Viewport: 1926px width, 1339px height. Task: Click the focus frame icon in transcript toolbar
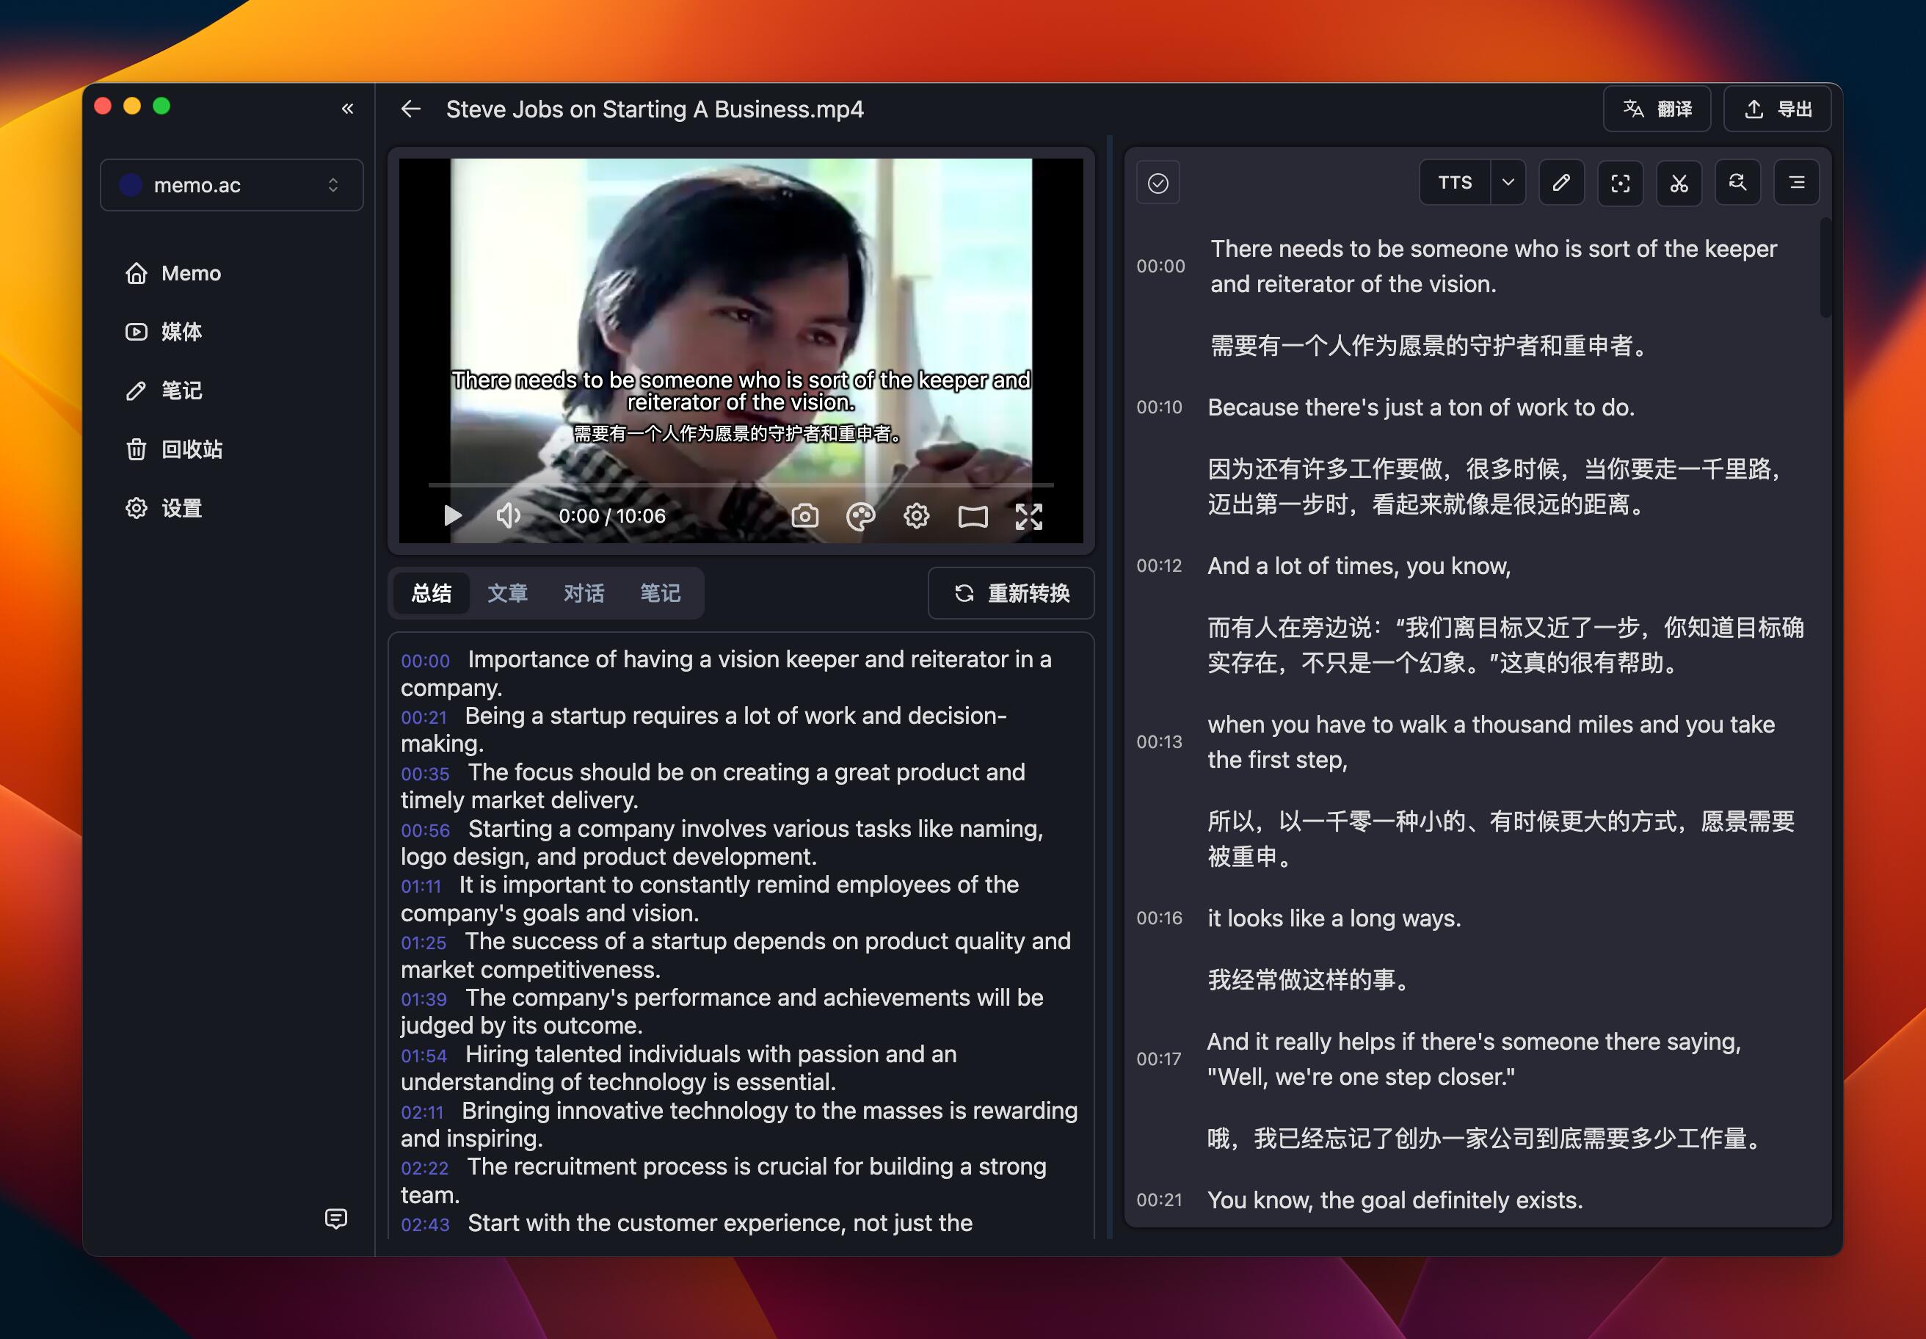coord(1620,183)
